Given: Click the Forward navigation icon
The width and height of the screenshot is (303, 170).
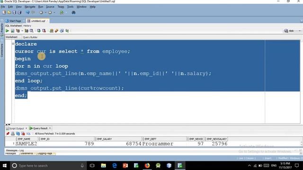Looking at the screenshot, I should 50,13.
